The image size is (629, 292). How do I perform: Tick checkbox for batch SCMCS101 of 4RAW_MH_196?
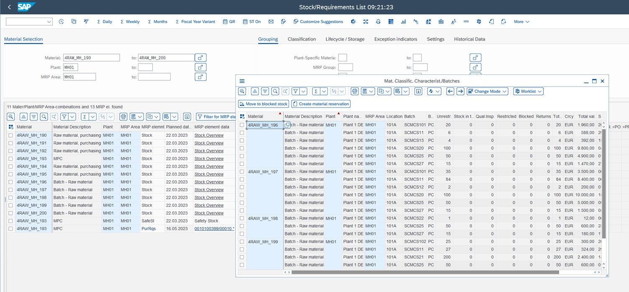click(x=242, y=125)
